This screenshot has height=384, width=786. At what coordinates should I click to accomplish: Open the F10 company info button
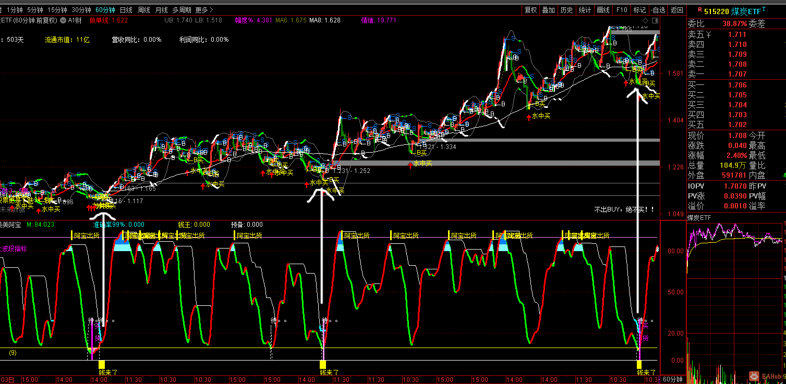[622, 10]
